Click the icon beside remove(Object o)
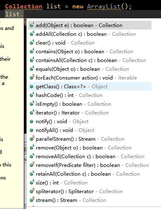The height and width of the screenshot is (209, 161). pos(32,147)
